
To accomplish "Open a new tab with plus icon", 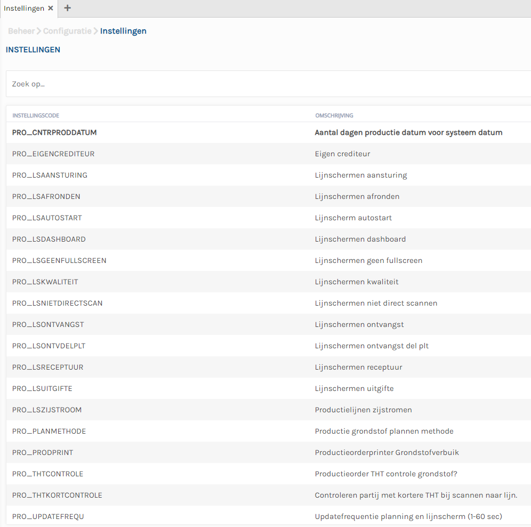I will click(68, 9).
